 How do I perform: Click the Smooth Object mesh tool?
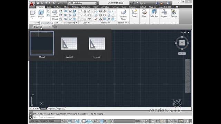pos(55,14)
